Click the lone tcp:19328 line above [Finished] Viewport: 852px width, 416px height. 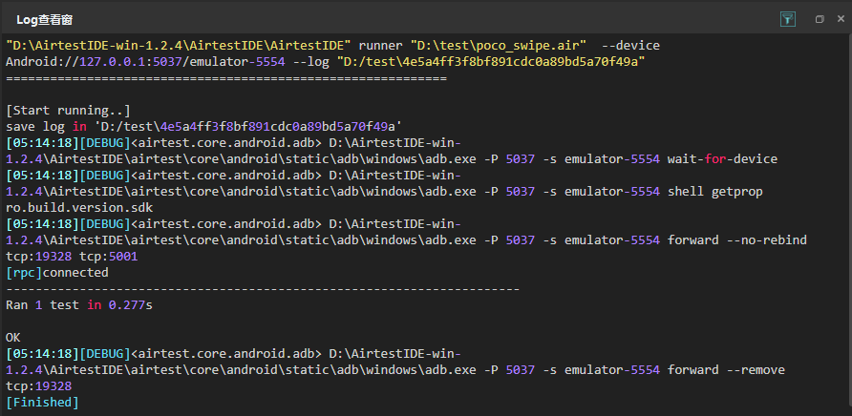pyautogui.click(x=38, y=386)
